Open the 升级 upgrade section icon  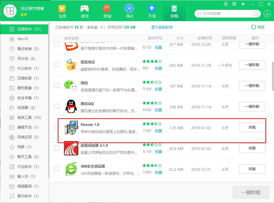pyautogui.click(x=152, y=8)
